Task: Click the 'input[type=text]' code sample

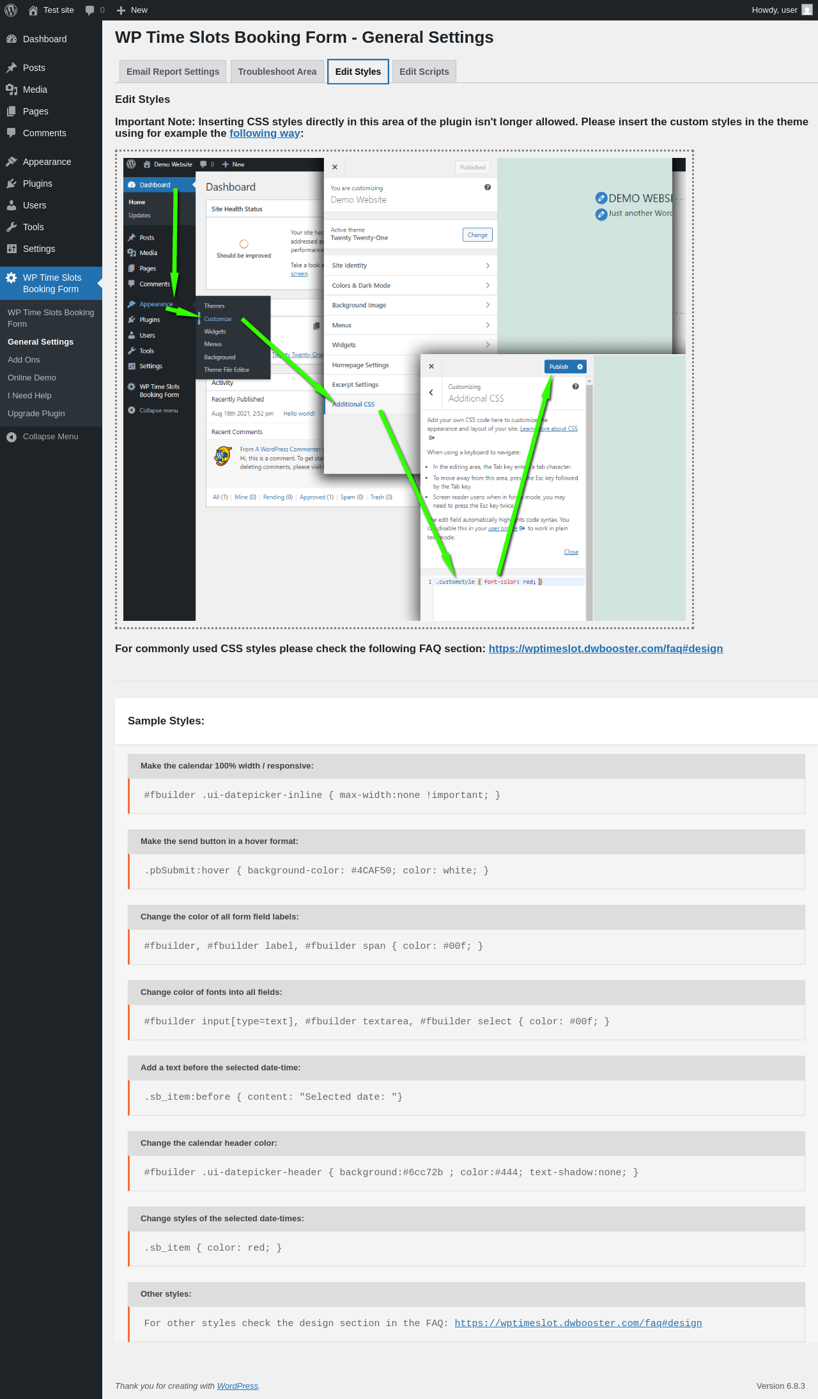Action: click(x=467, y=1022)
